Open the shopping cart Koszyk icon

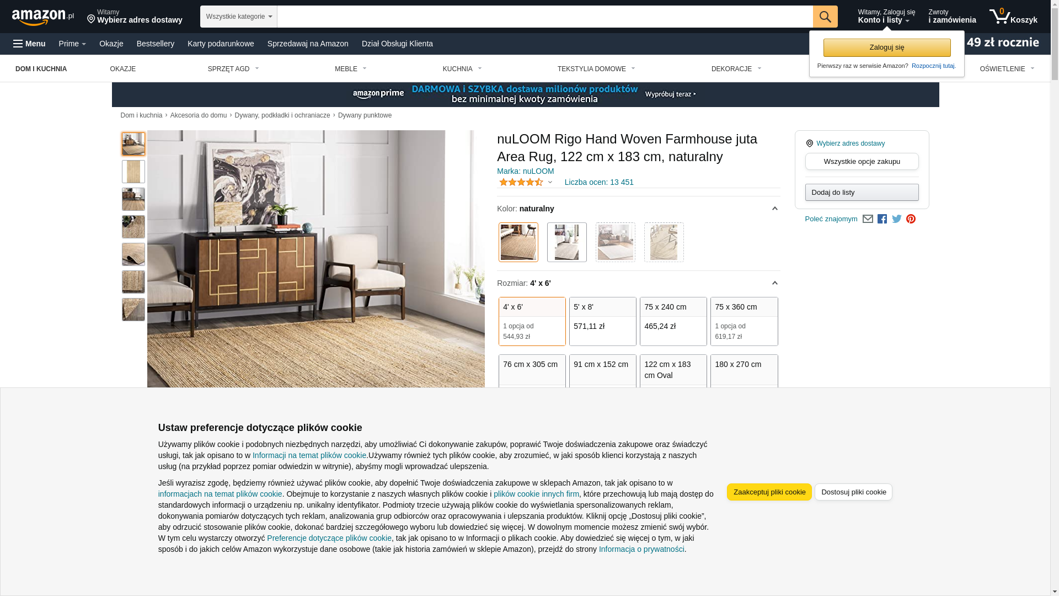pyautogui.click(x=1013, y=17)
